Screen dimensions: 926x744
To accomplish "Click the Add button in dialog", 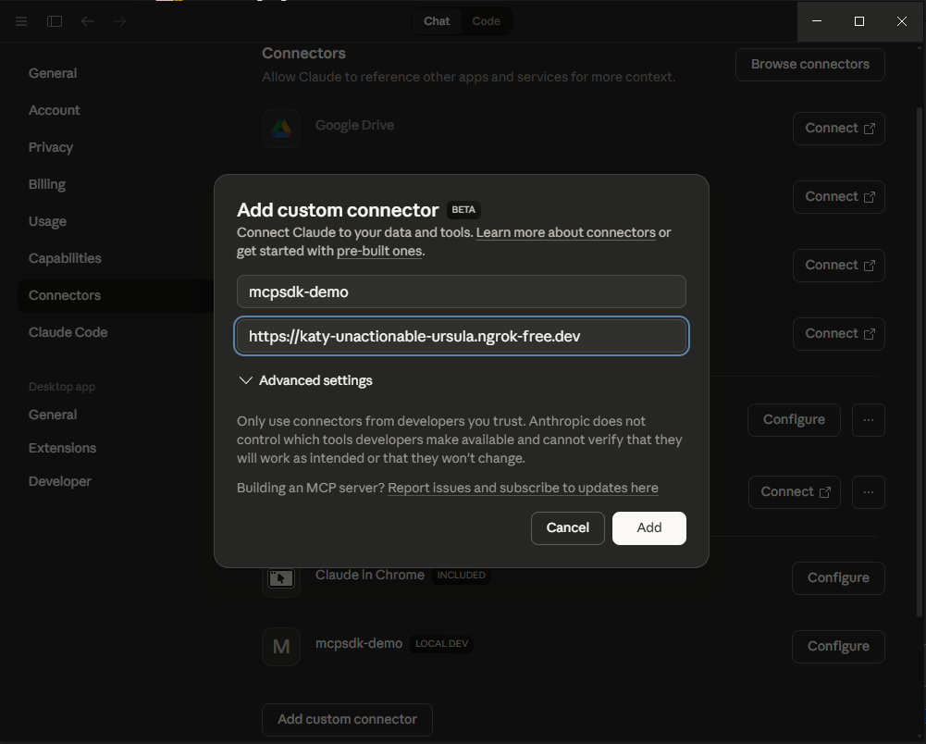I will click(649, 527).
